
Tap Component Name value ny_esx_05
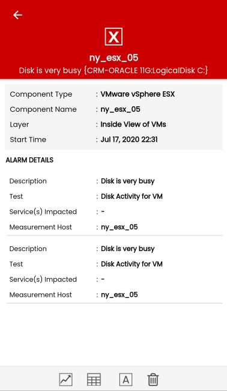point(121,109)
